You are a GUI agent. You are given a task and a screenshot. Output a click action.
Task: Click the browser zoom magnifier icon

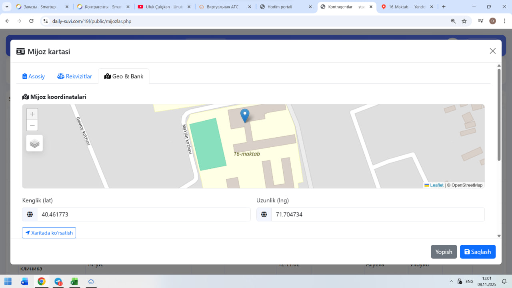point(453,21)
